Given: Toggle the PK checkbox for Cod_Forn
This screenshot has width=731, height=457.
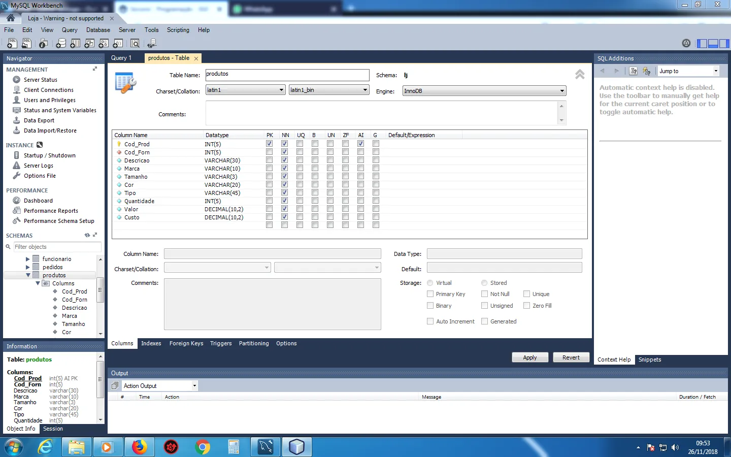Looking at the screenshot, I should pos(270,152).
